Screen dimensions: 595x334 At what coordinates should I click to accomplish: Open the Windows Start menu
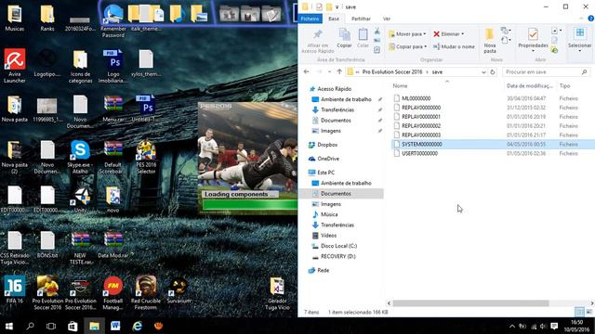click(9, 326)
